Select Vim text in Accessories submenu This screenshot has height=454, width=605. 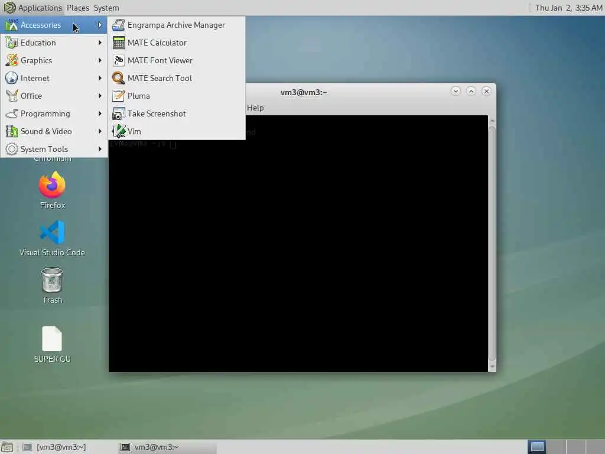(x=134, y=132)
